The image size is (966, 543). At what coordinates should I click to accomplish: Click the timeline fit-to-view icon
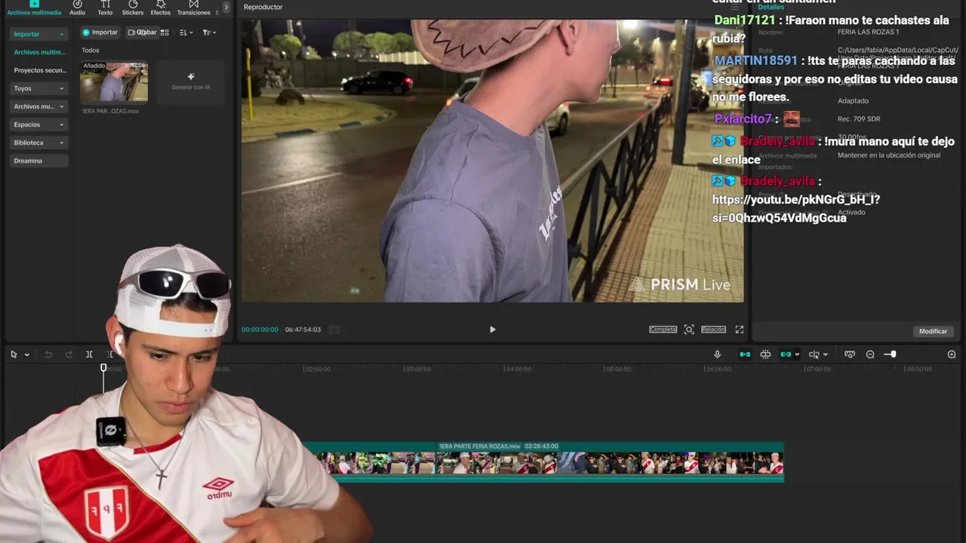(850, 354)
